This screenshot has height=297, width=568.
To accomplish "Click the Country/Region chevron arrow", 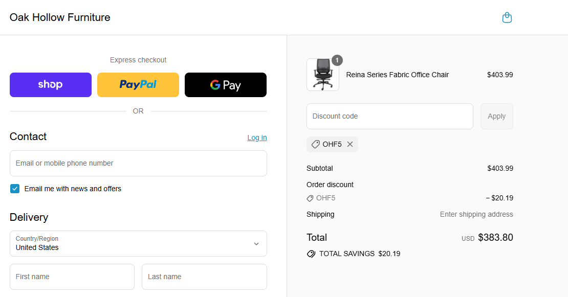I will coord(256,244).
